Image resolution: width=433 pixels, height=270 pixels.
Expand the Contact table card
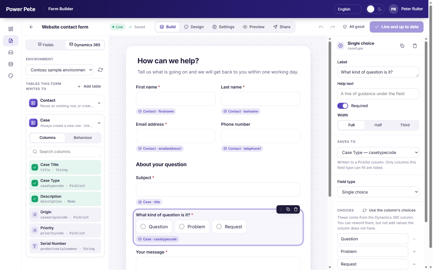[x=99, y=103]
